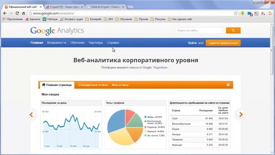Viewport: 275px width, 155px height.
Task: Click the orange site search magnifier button
Action: (x=233, y=31)
